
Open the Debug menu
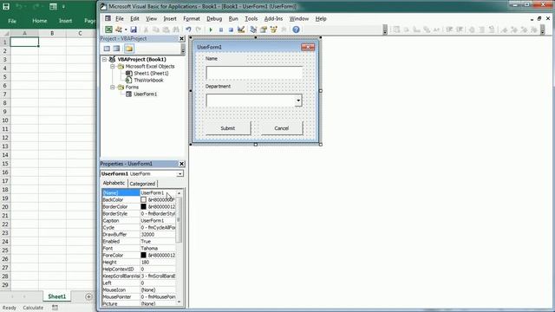tap(214, 19)
